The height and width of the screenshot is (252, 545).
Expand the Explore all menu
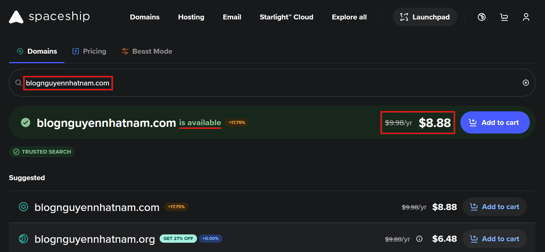pyautogui.click(x=349, y=17)
